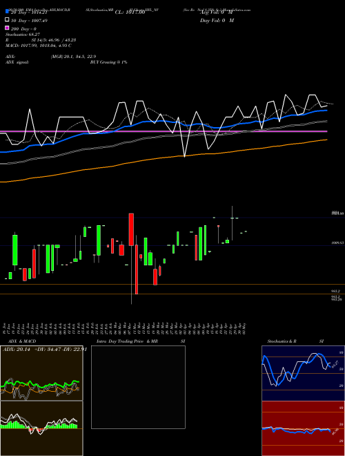Click the SI 14/5: 46.96 / 43.23 value

54,40
